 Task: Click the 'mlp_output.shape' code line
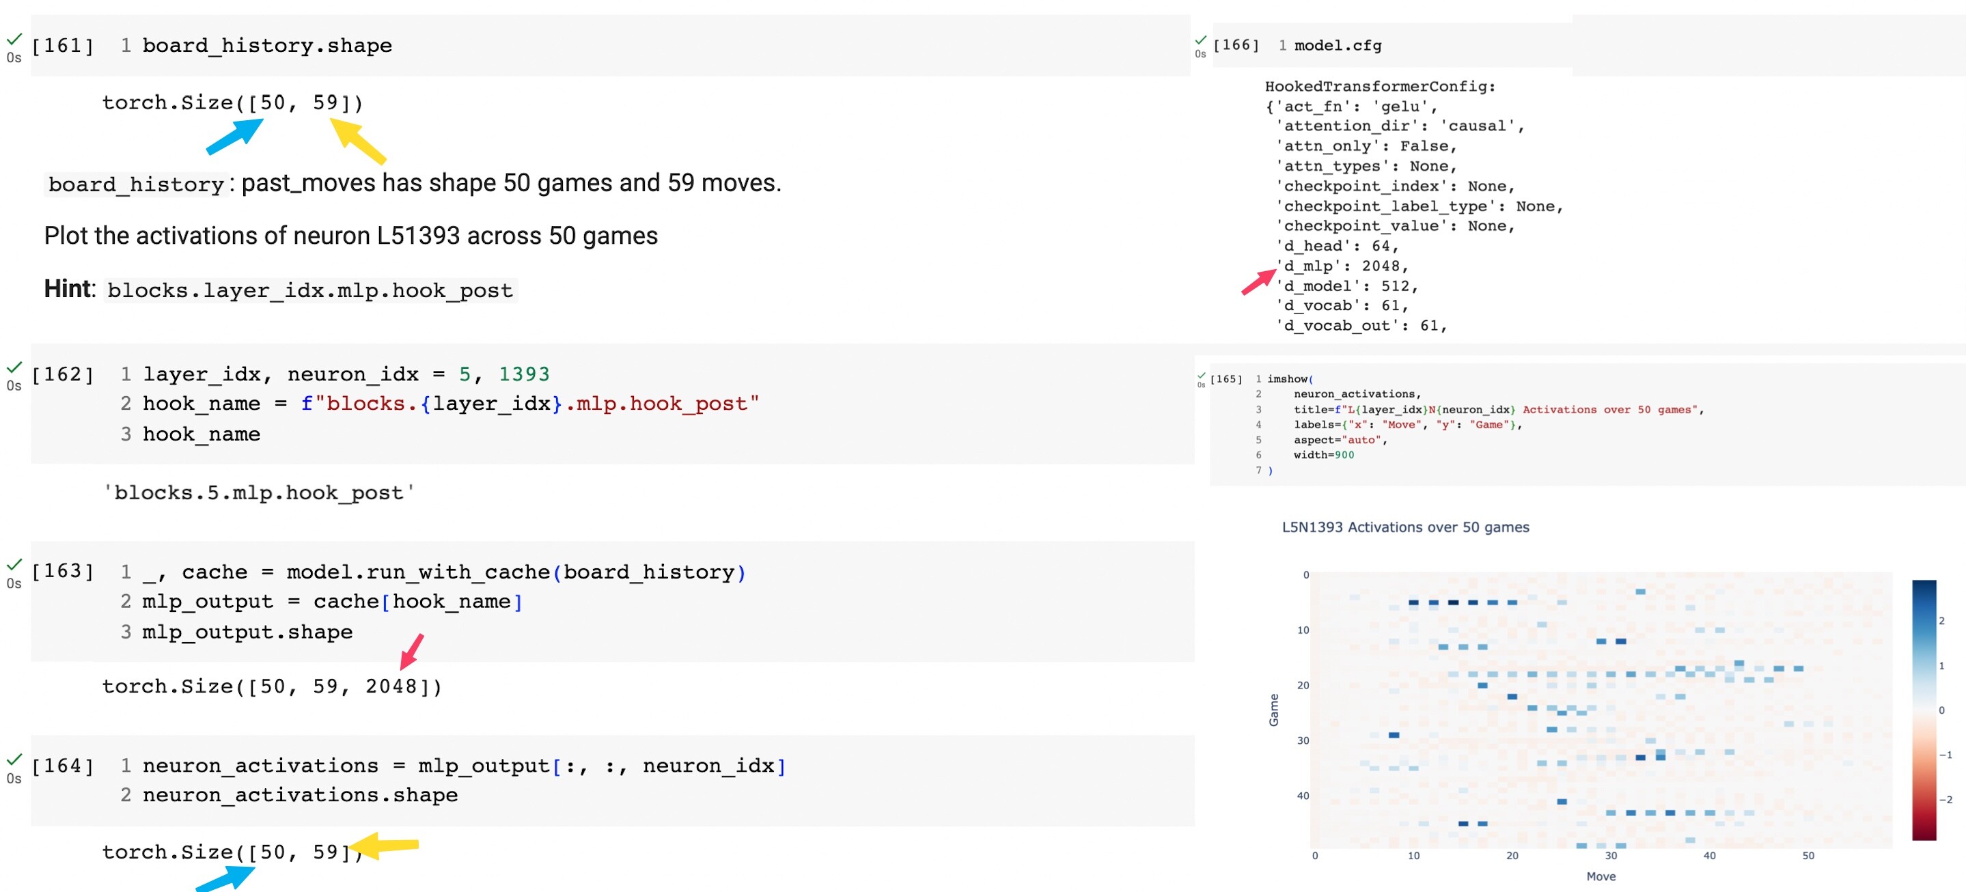247,632
